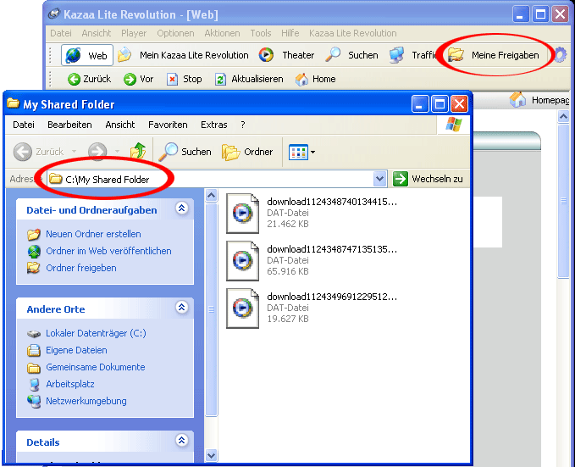Click Home in Kazaa browser bar
Screen dimensions: 575x467
[x=316, y=79]
